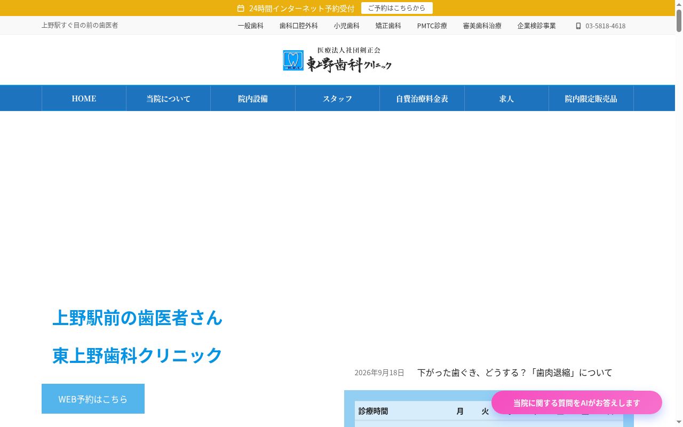Screen dimensions: 683x427
Task: Open the 一般歯科 link
Action: [251, 26]
